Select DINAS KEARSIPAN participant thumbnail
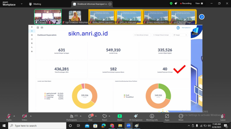The width and height of the screenshot is (231, 129). point(156,17)
